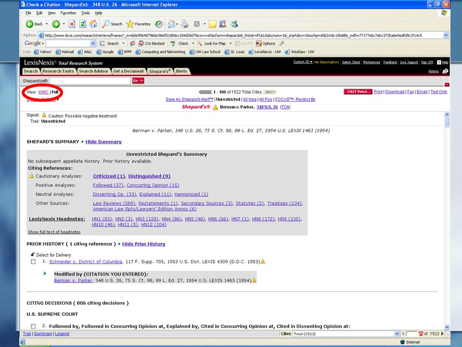Switch to the Get a Document tab
This screenshot has width=462, height=347.
[128, 71]
